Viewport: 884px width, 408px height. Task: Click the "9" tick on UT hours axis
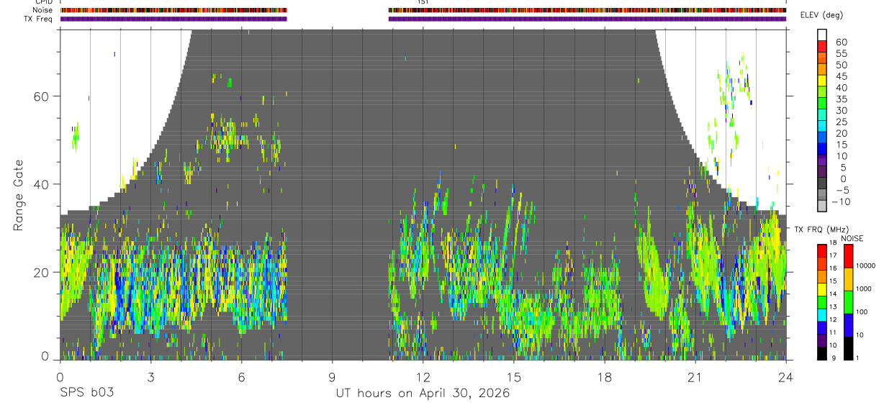pos(332,377)
